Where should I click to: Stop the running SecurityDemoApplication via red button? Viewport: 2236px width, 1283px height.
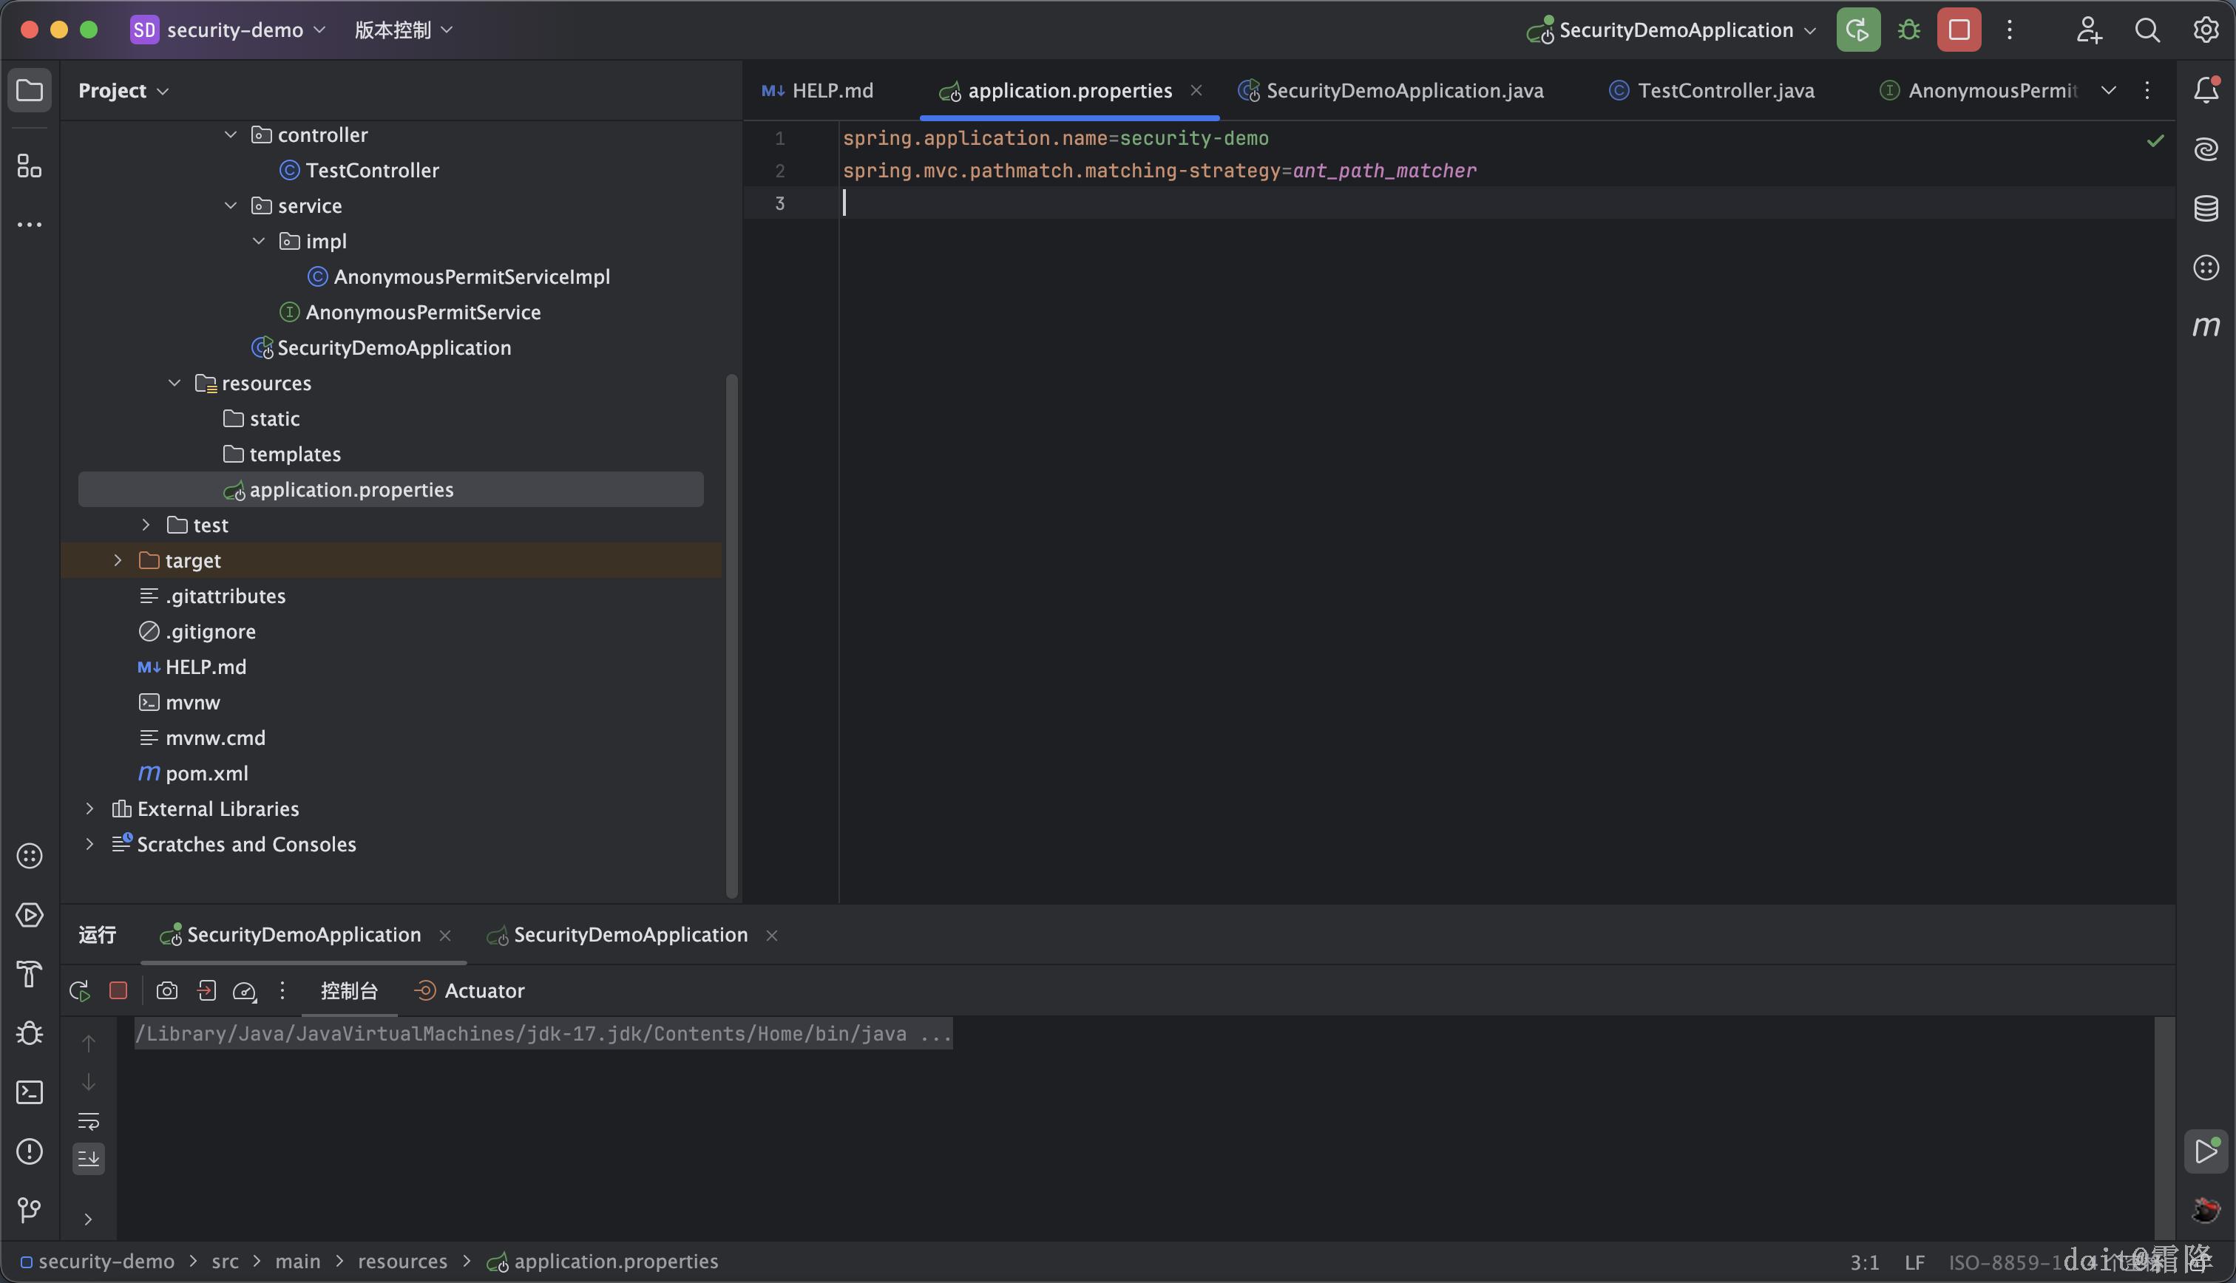[x=1959, y=30]
